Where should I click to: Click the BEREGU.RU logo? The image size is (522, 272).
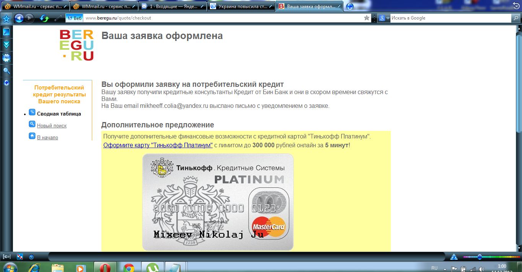[77, 45]
